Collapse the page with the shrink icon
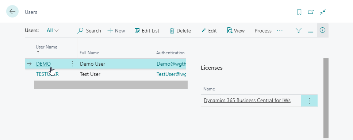 [x=323, y=12]
